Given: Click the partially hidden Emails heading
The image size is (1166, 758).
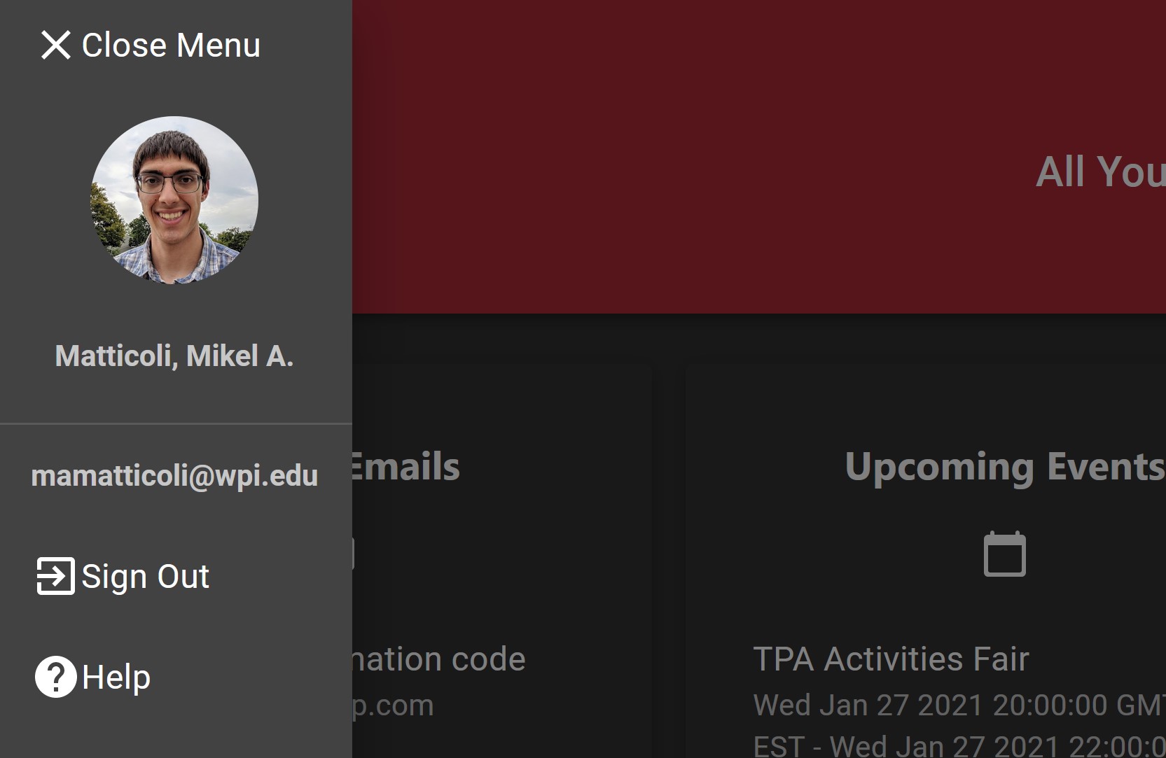Looking at the screenshot, I should 406,467.
